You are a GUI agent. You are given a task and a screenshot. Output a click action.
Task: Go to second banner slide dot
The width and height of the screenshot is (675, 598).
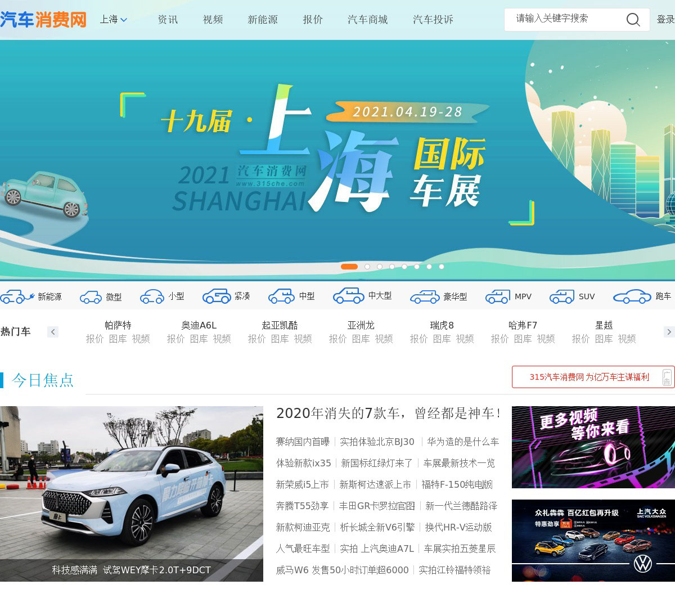[367, 267]
